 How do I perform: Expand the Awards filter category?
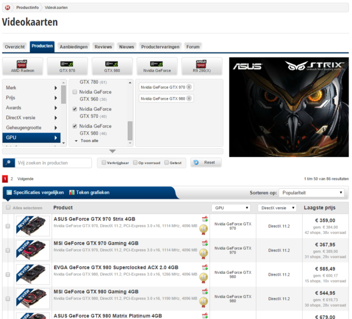(x=32, y=108)
